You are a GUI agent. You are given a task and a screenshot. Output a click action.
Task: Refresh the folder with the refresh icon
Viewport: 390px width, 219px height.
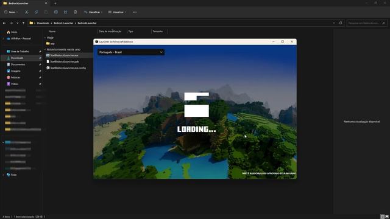341,23
